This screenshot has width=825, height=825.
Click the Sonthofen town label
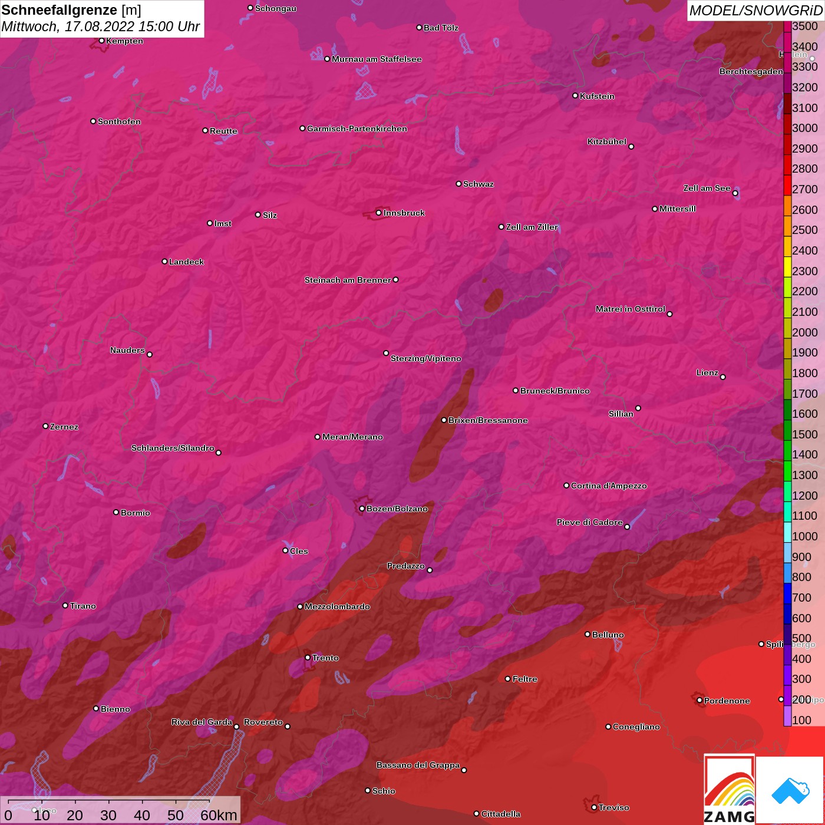[x=119, y=121]
